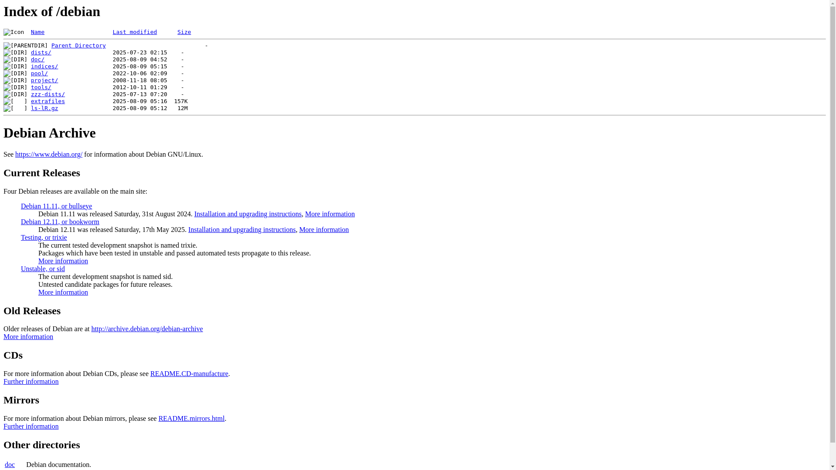The width and height of the screenshot is (836, 470).
Task: Go to Parent Directory
Action: tap(78, 46)
